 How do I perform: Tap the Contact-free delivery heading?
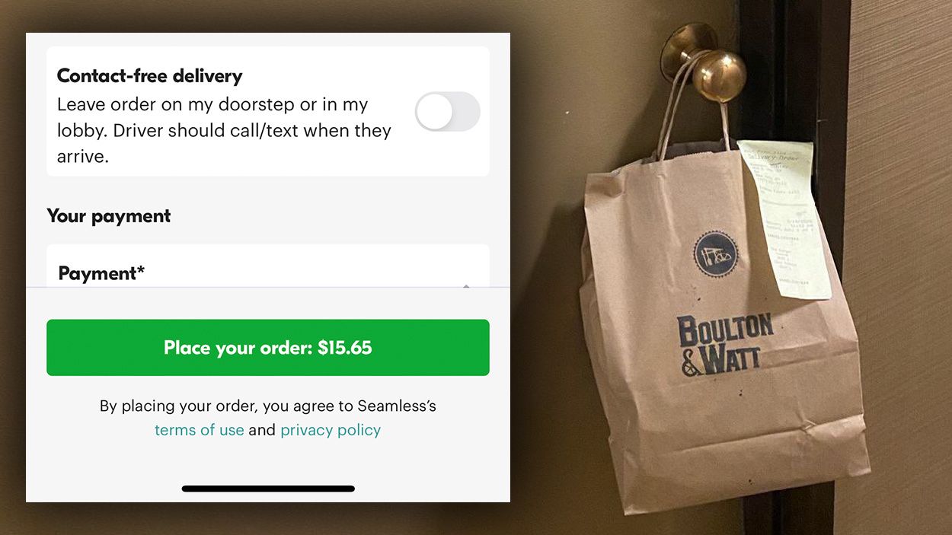[149, 76]
